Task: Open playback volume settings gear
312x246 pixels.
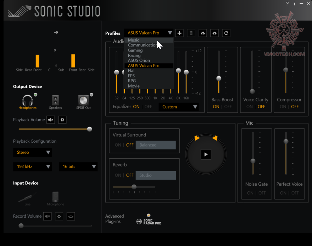Action: pyautogui.click(x=62, y=120)
